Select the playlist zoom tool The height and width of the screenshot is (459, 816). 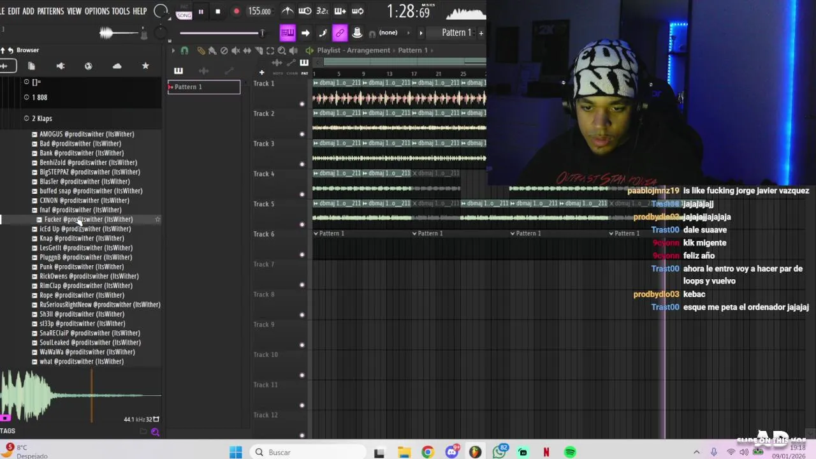[x=281, y=50]
